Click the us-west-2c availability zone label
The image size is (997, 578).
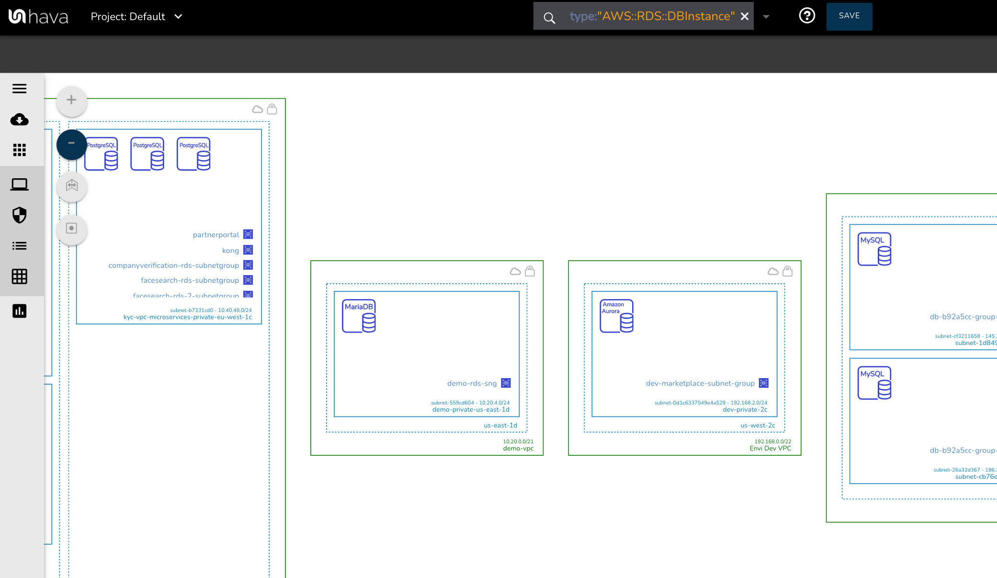click(x=758, y=426)
